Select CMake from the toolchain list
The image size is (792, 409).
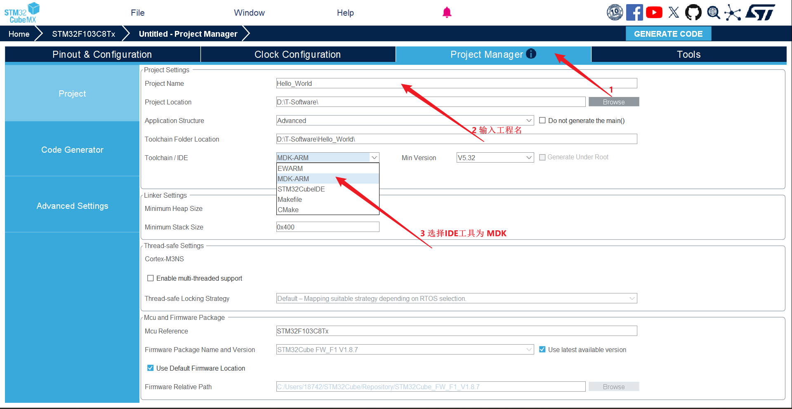[328, 210]
